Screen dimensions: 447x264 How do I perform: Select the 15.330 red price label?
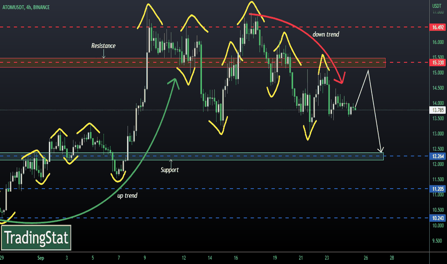click(x=437, y=62)
